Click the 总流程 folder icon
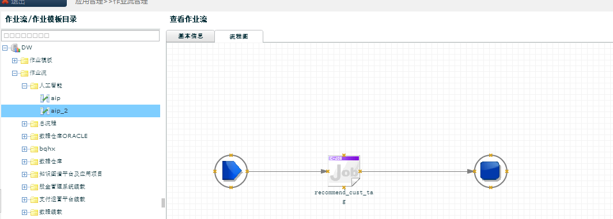This screenshot has height=219, width=613. click(35, 124)
